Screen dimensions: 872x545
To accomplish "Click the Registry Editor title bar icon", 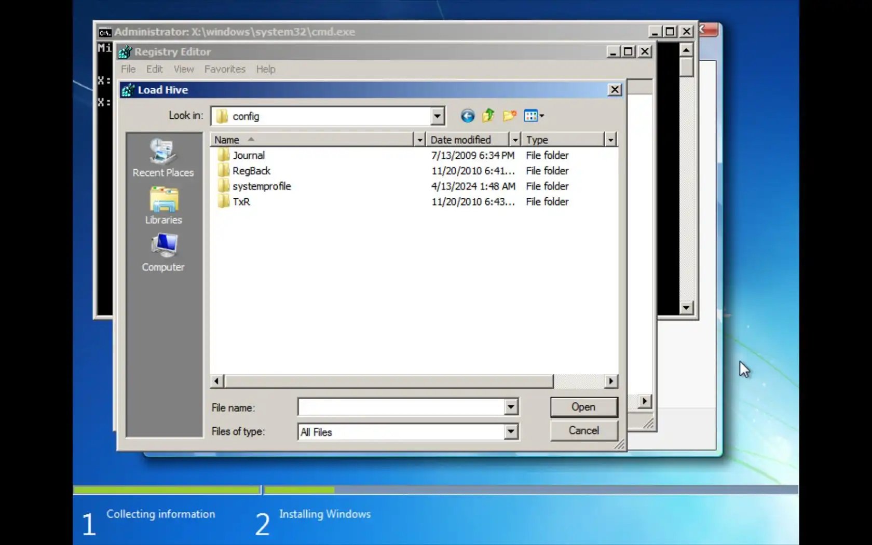I will tap(125, 52).
